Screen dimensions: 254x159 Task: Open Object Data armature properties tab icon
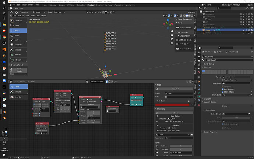[199, 93]
